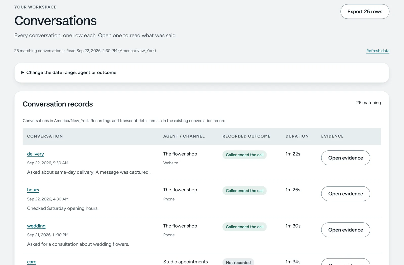Viewport: 404px width, 265px height.
Task: Click the "Asked about same-day delivery" summary
Action: point(89,172)
